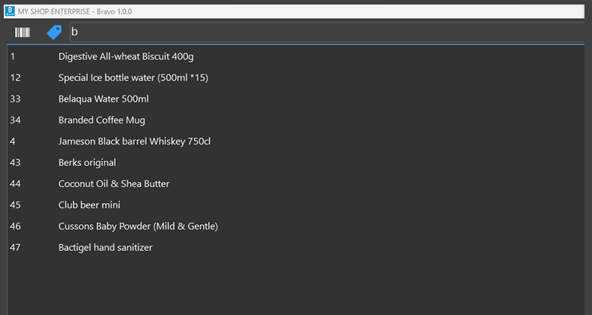The height and width of the screenshot is (315, 592).
Task: Click product code 33 in the list
Action: click(16, 98)
